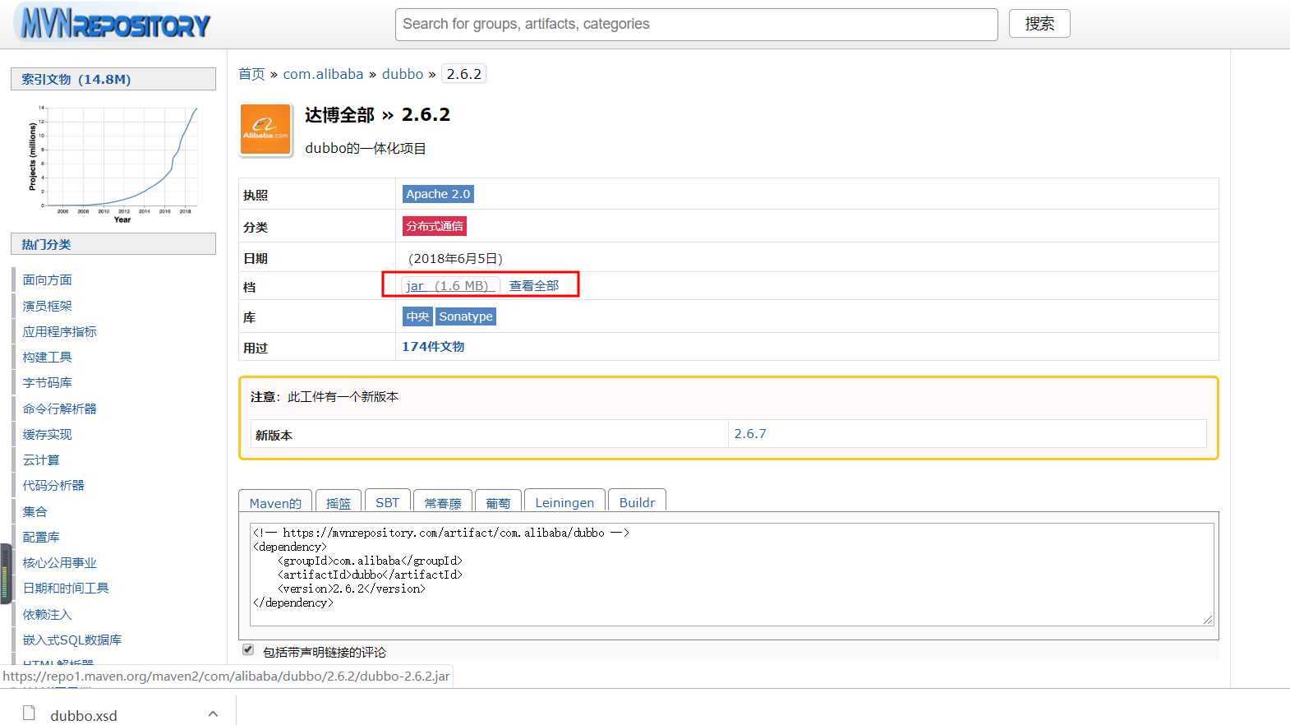Viewport: 1290px width, 725px height.
Task: Open 命令行解析器 category link
Action: (x=59, y=409)
